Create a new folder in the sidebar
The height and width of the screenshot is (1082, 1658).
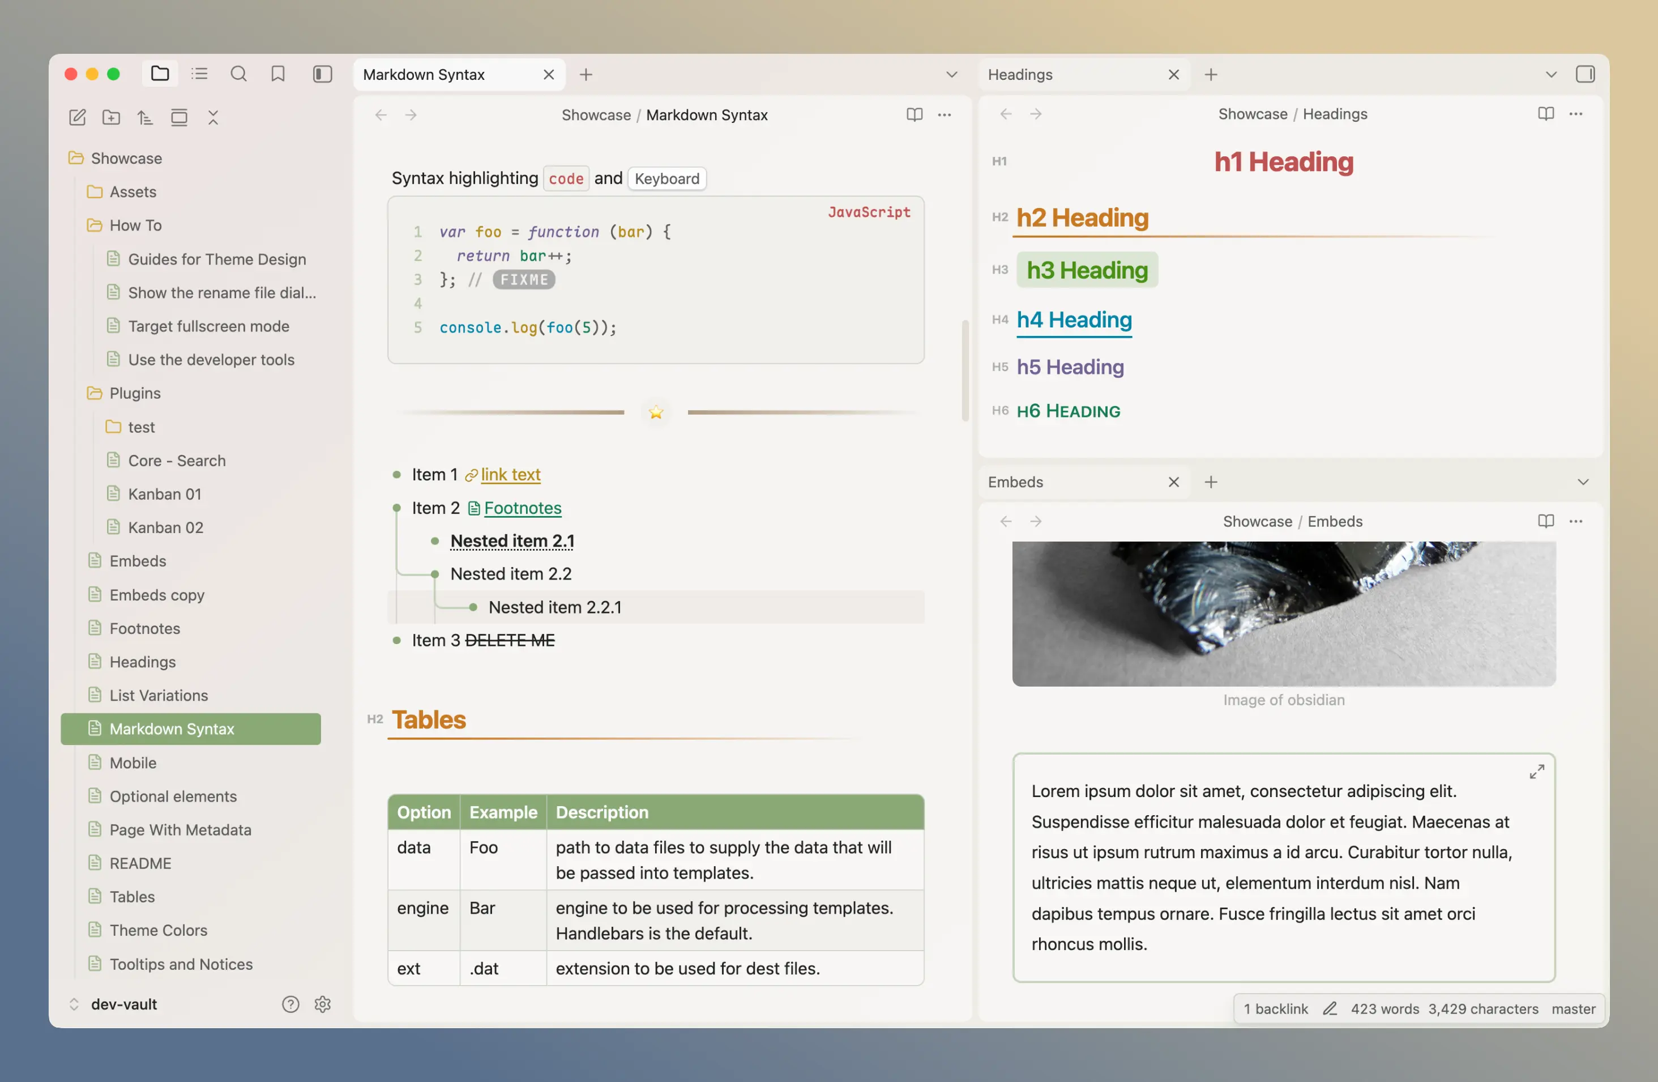(111, 117)
